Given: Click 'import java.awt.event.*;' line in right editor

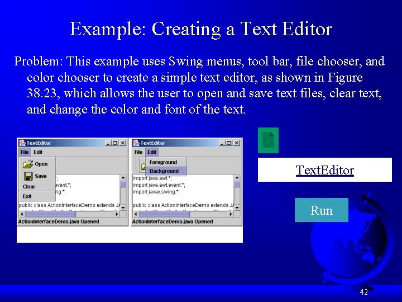Looking at the screenshot, I should click(159, 185).
